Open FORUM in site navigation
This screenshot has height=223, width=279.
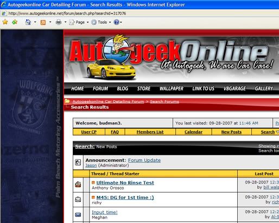(100, 89)
